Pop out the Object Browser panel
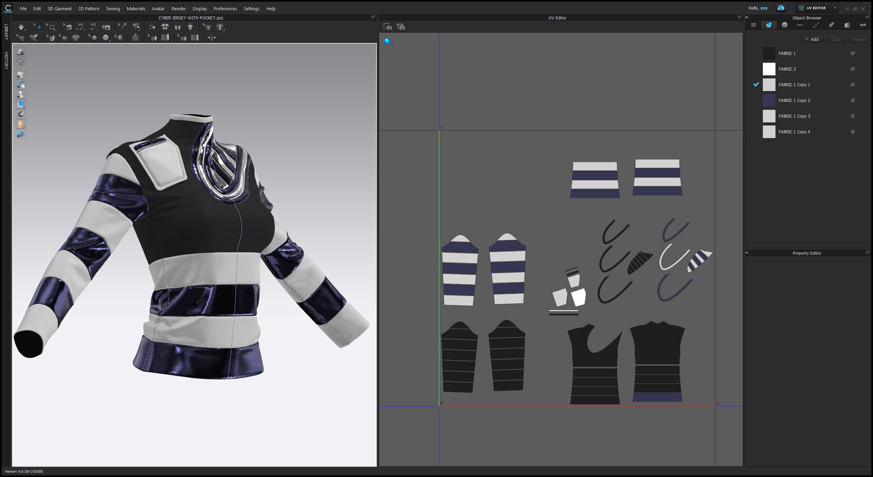This screenshot has height=477, width=873. tap(867, 17)
